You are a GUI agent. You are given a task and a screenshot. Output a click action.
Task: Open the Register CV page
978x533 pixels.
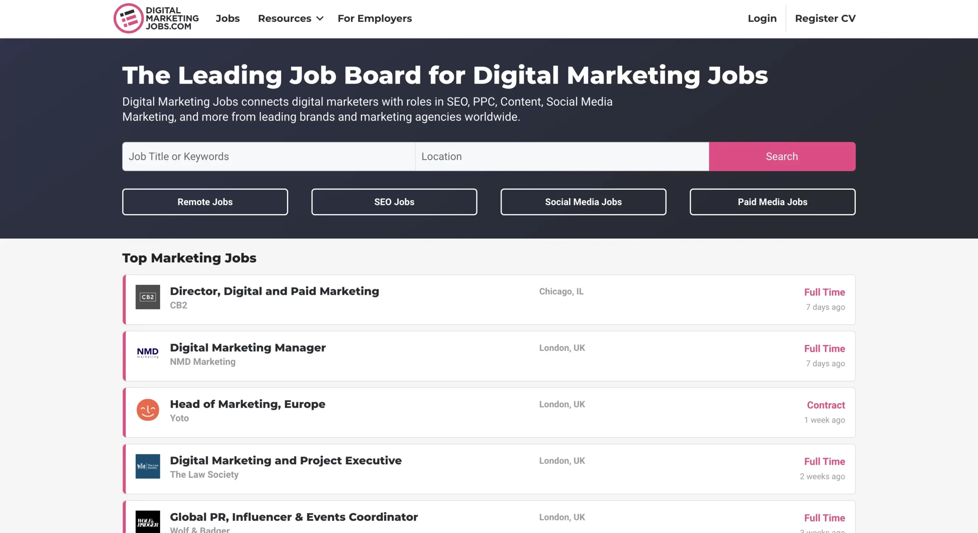coord(825,18)
